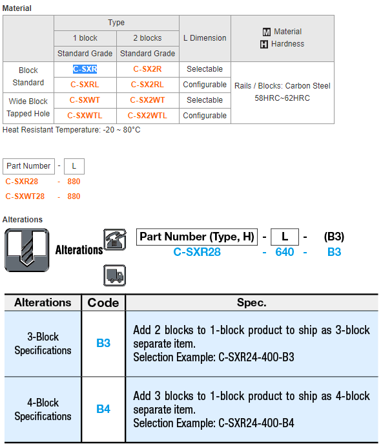Open the highlighted C-SXR type link
Viewport: 392px width, 444px height.
pos(85,69)
